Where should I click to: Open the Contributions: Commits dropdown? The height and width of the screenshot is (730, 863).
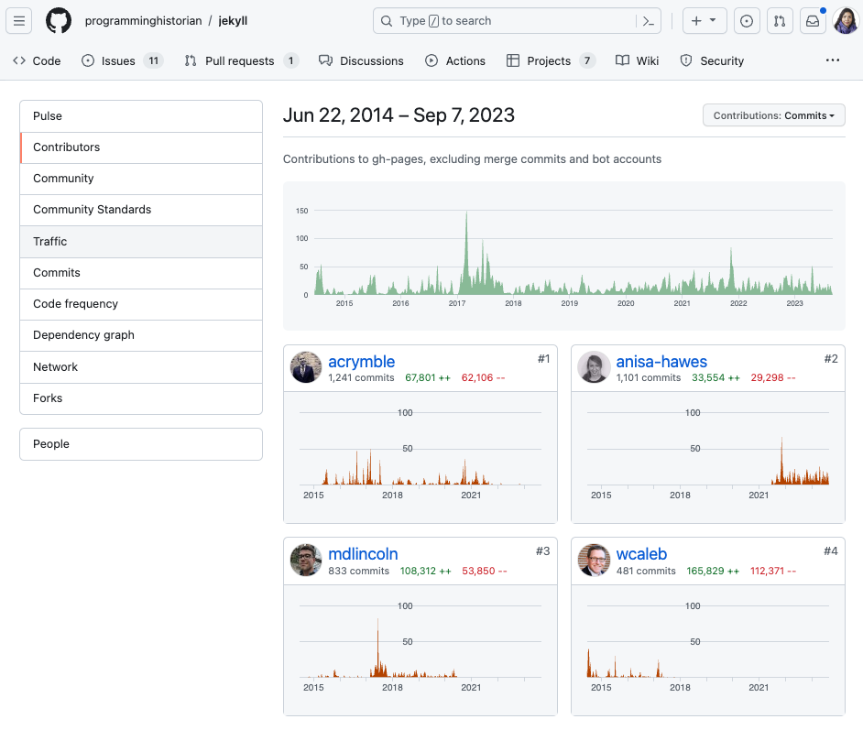click(x=774, y=114)
